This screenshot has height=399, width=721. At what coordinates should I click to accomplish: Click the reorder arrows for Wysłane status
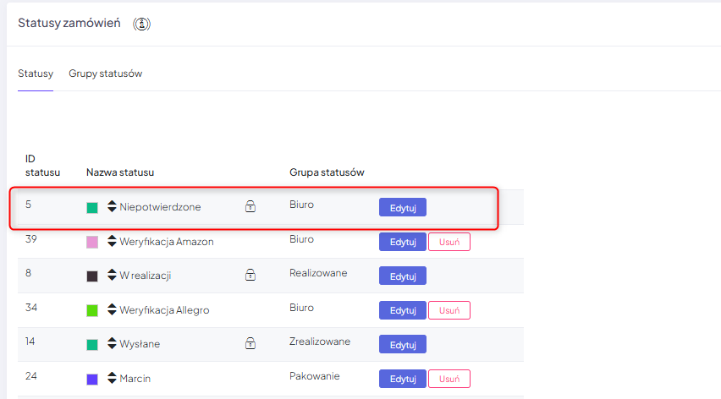(112, 344)
